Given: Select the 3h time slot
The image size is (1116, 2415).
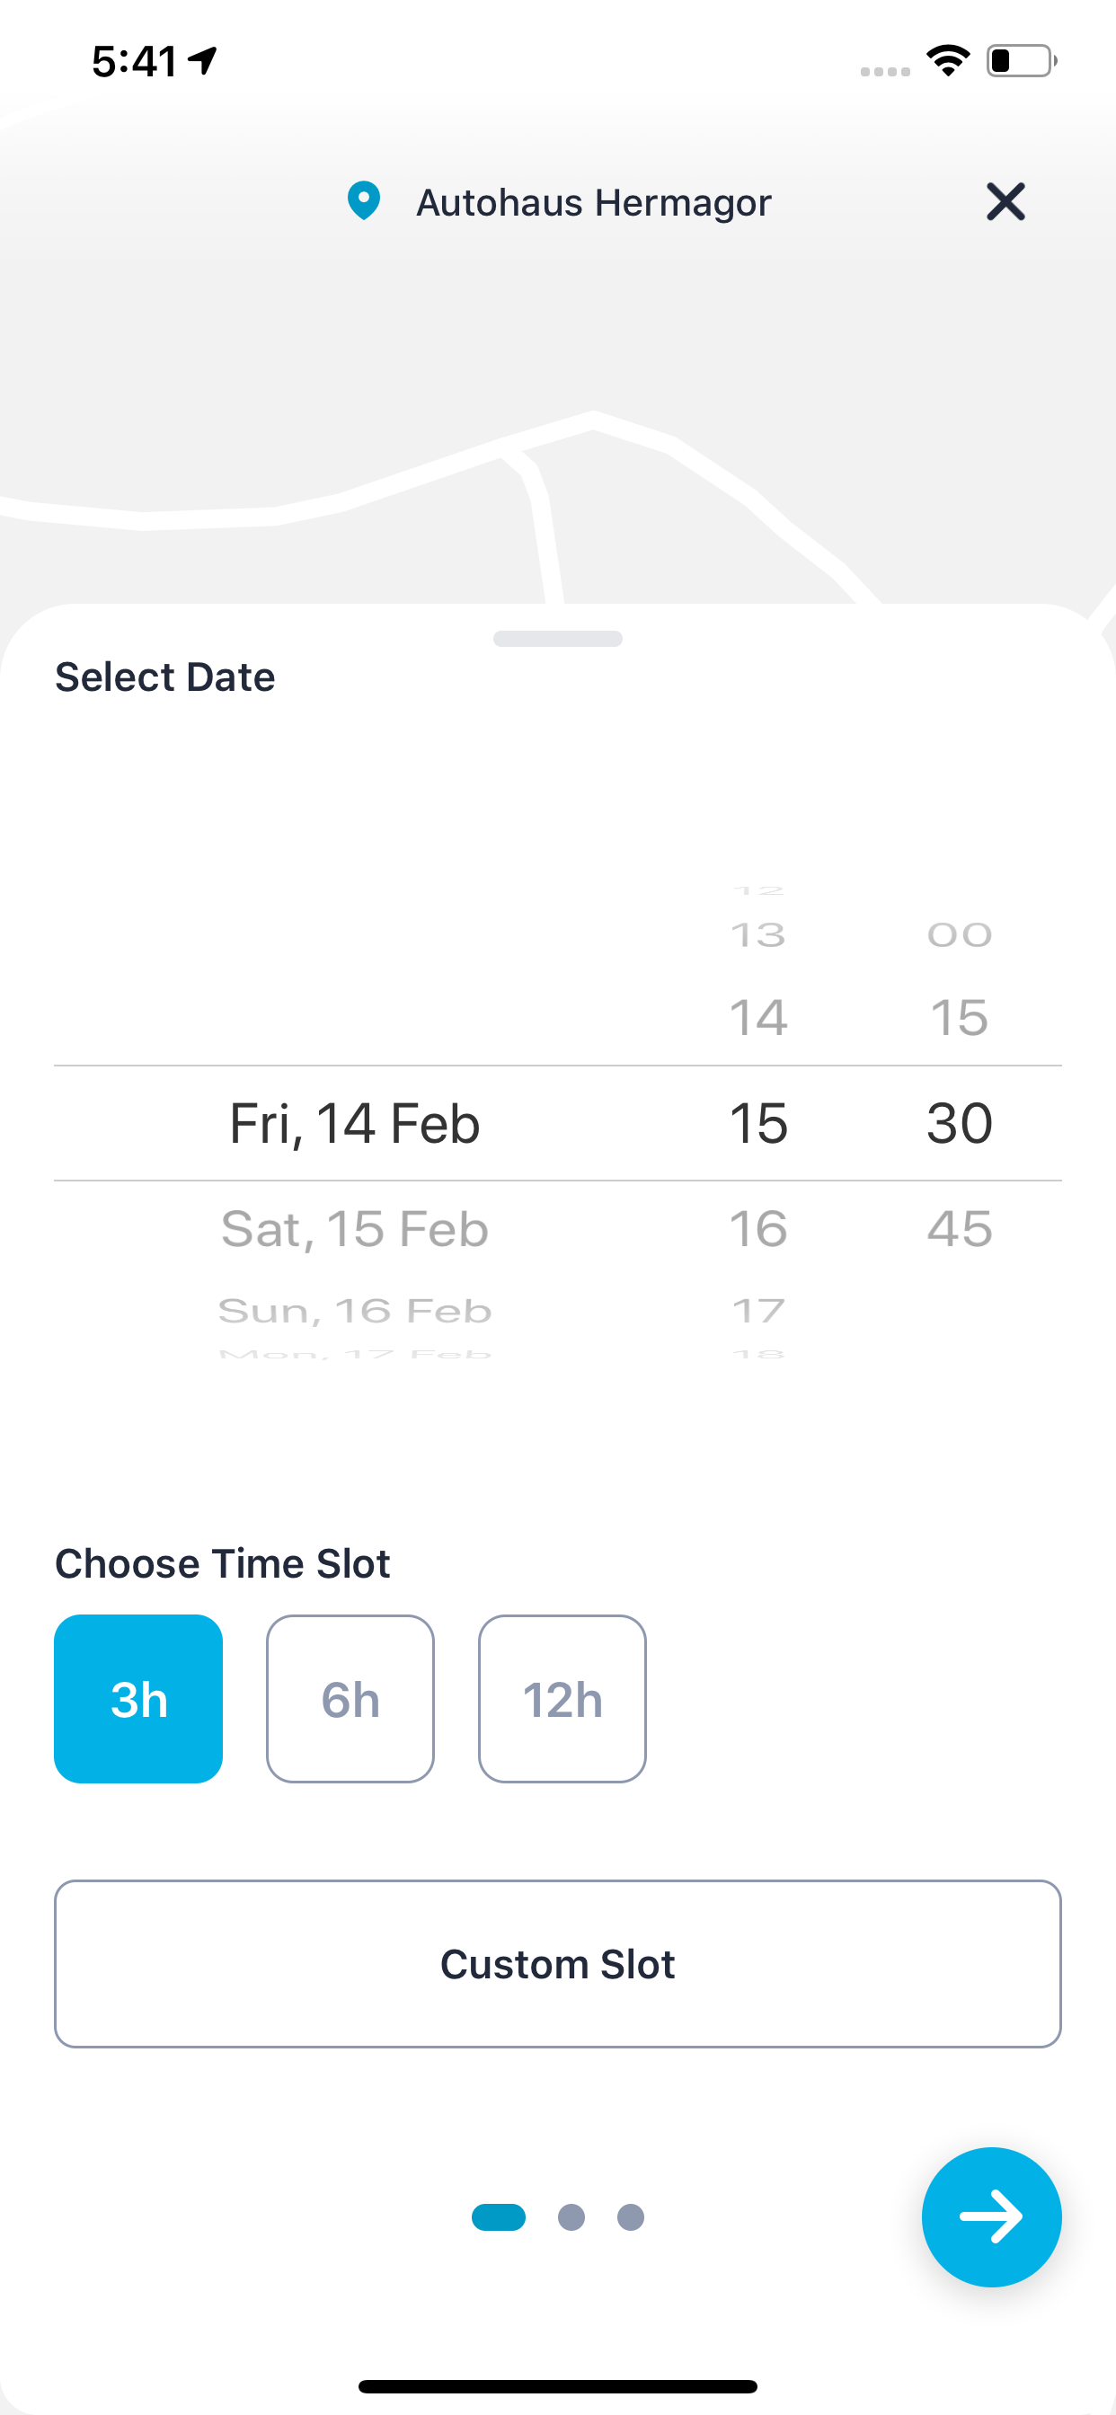Looking at the screenshot, I should (x=138, y=1698).
